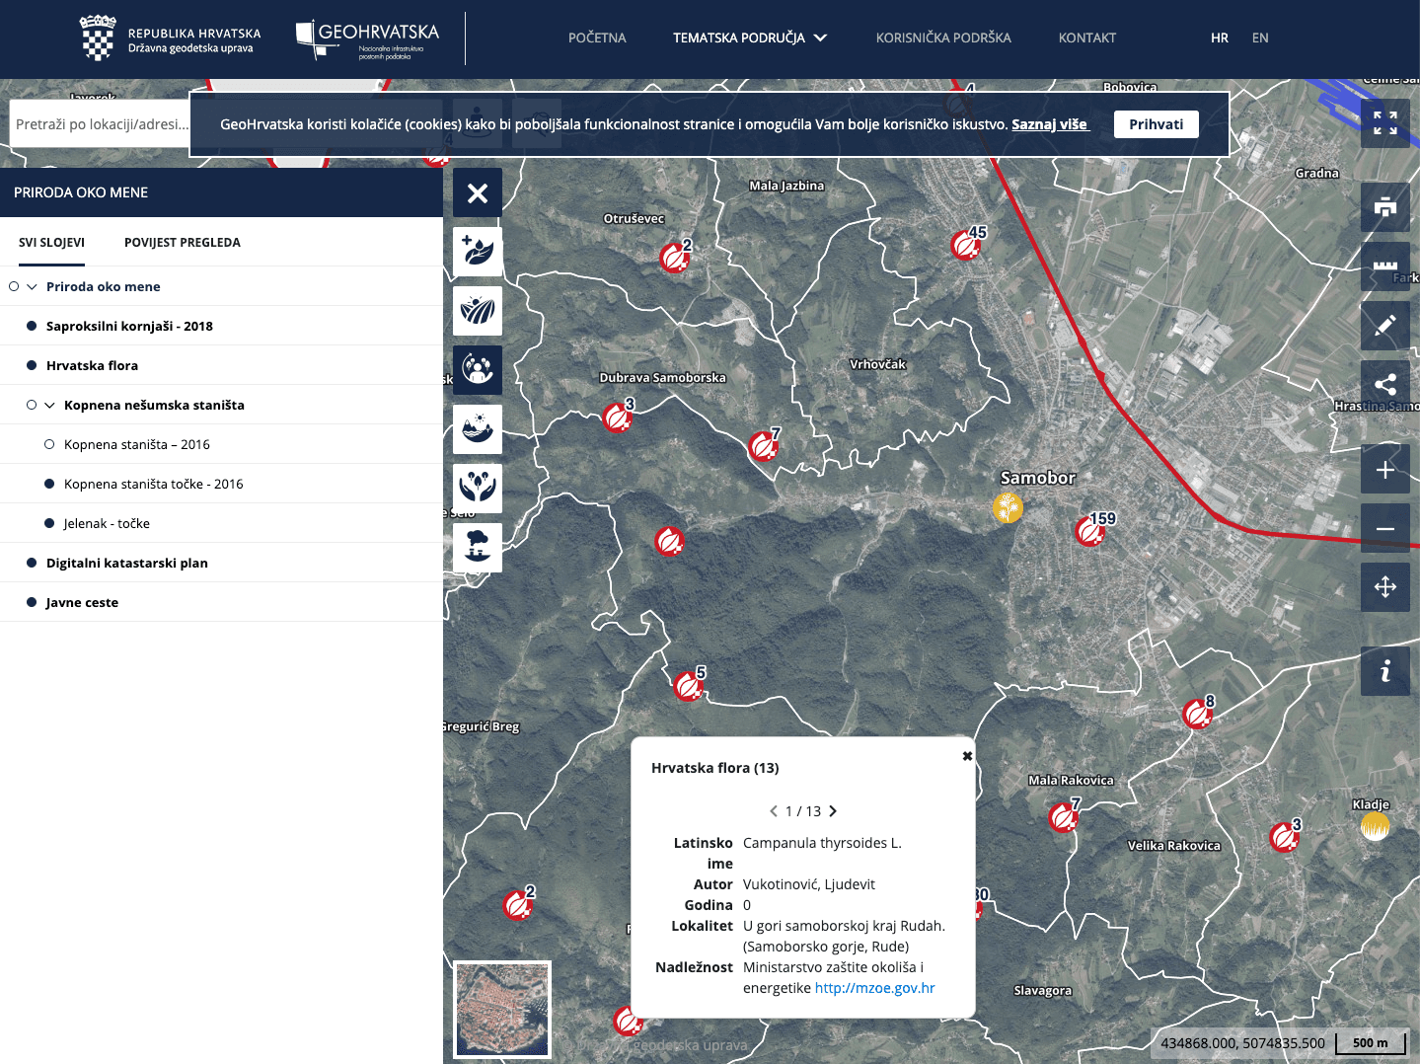Toggle Priroda oko mene group visibility
The image size is (1420, 1064).
[x=14, y=286]
